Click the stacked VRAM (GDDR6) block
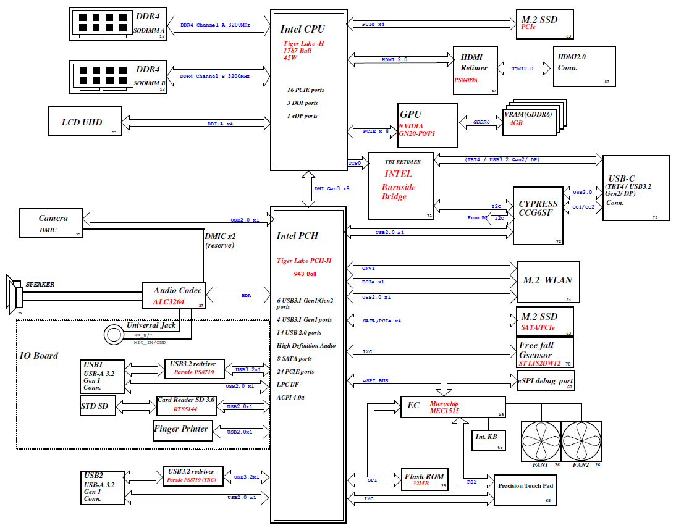676x528 pixels. [x=530, y=122]
